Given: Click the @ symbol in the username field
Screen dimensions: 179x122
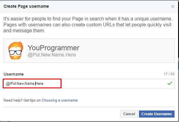Looking at the screenshot, I should (8, 84).
